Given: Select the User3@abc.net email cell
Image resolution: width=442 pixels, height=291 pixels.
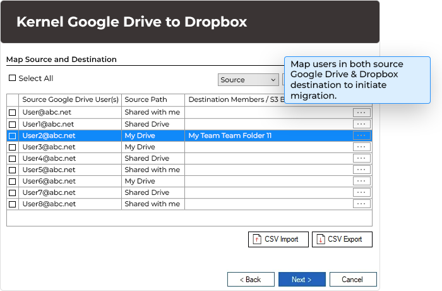Looking at the screenshot, I should click(70, 147).
